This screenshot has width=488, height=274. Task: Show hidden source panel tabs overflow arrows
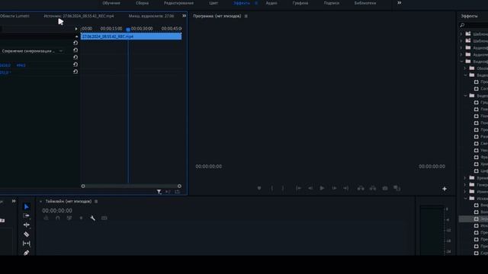click(x=184, y=16)
